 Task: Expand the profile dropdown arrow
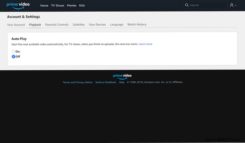coord(236,5)
